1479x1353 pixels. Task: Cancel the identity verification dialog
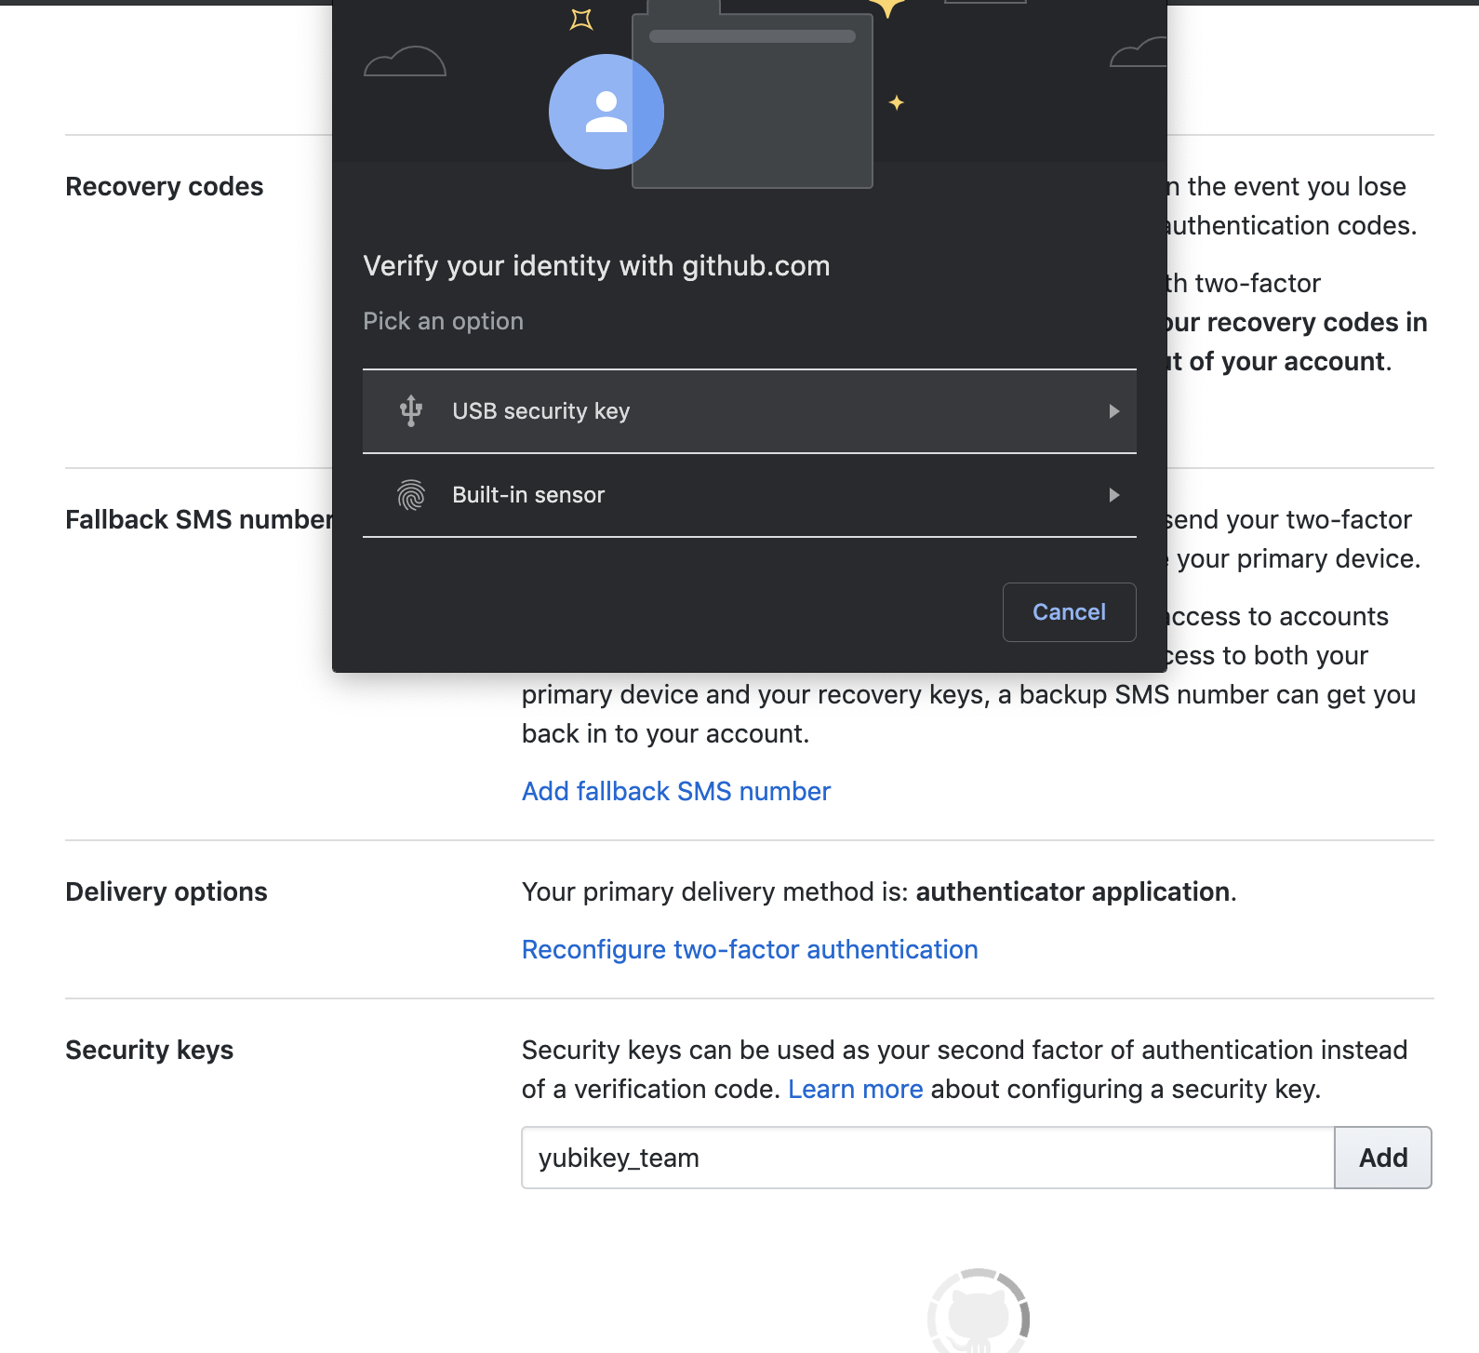1069,612
